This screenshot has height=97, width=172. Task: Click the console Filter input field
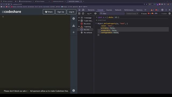(112, 13)
